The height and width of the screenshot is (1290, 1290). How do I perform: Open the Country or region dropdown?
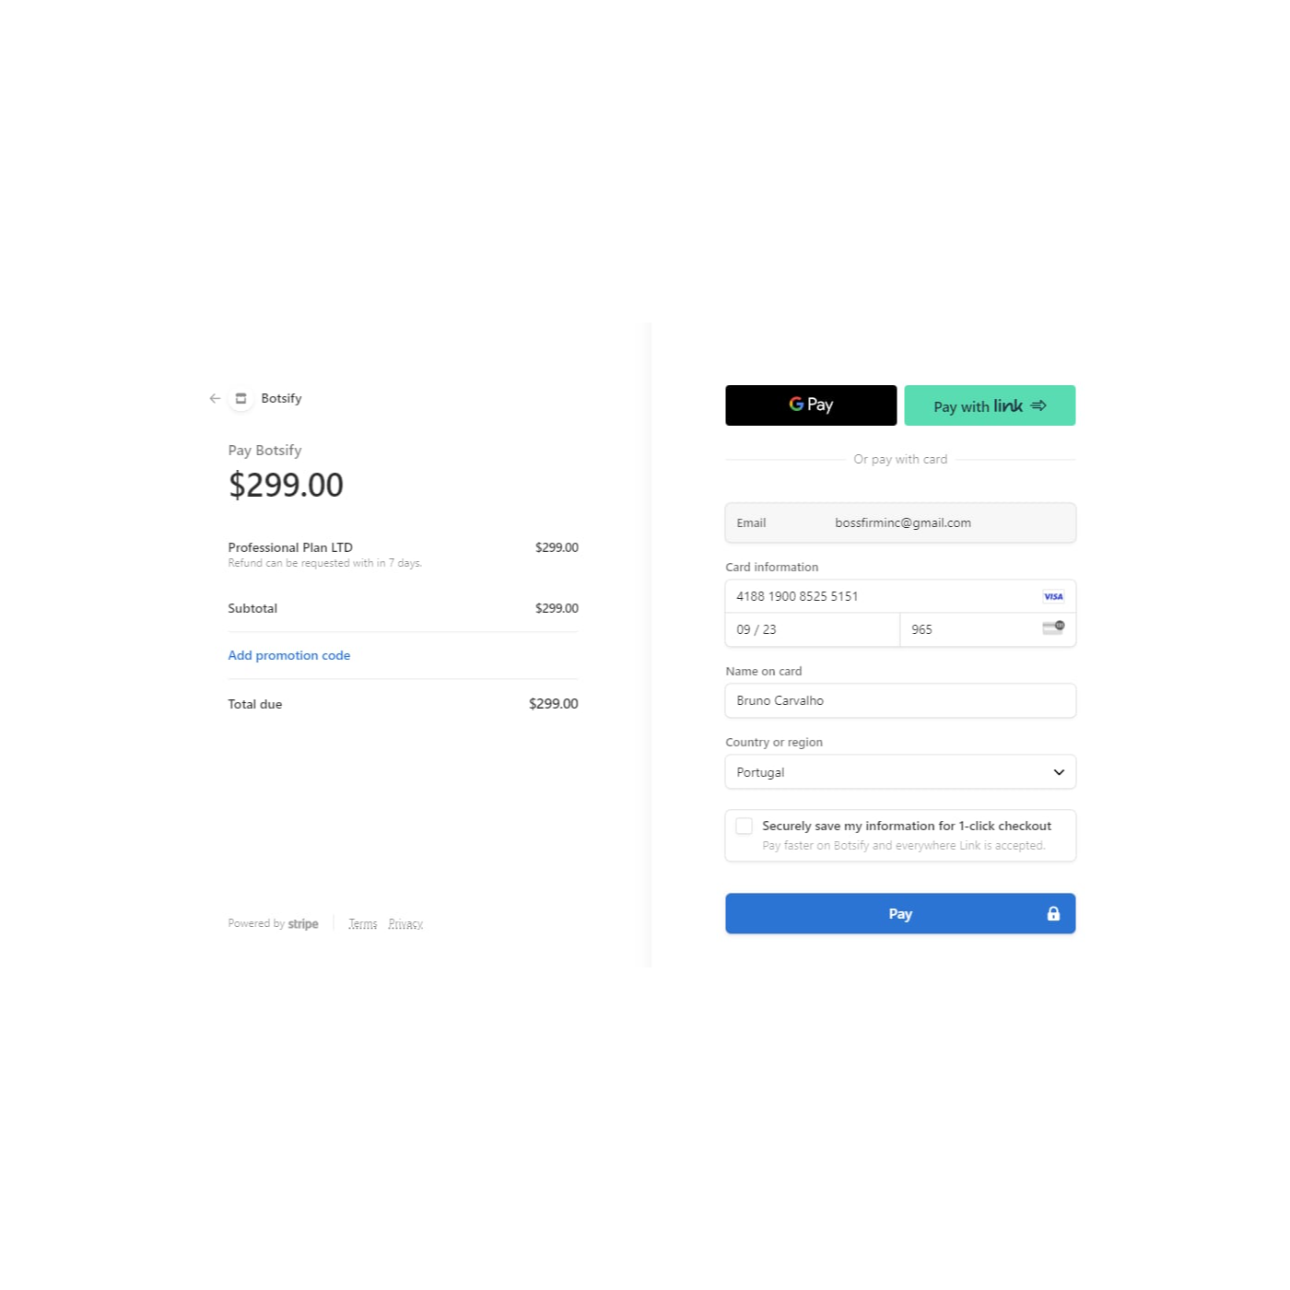point(899,772)
